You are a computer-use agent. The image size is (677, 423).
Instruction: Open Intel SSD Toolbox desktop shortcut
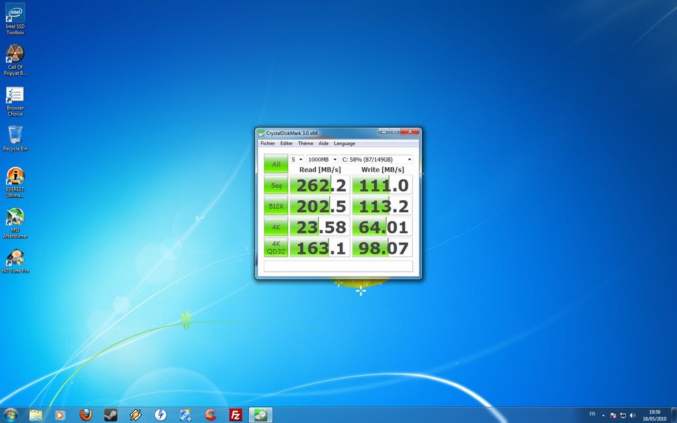pyautogui.click(x=15, y=19)
